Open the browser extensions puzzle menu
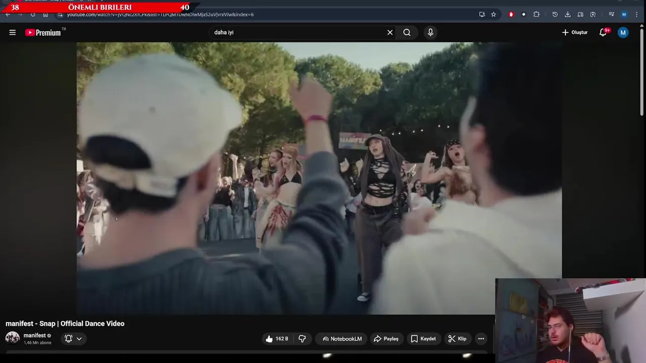 (x=536, y=14)
